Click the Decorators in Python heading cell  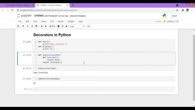[x=52, y=35]
